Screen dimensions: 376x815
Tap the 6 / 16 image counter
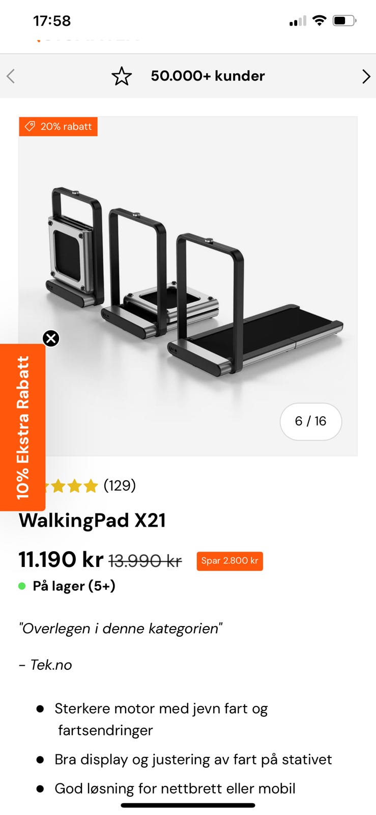310,421
